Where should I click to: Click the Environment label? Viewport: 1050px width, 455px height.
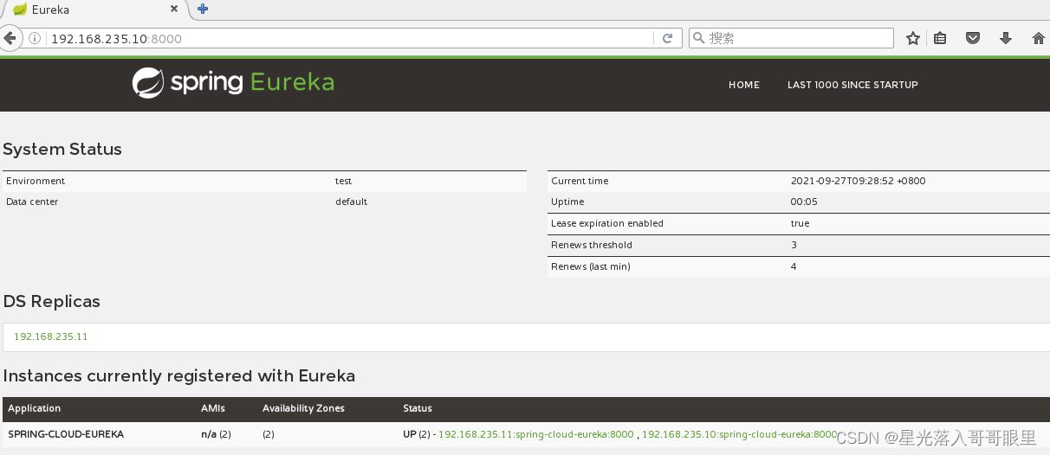pos(36,181)
